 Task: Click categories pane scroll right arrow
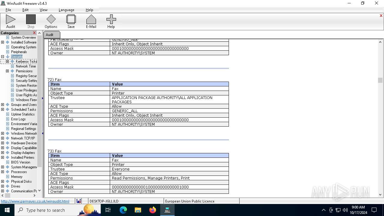click(34, 196)
